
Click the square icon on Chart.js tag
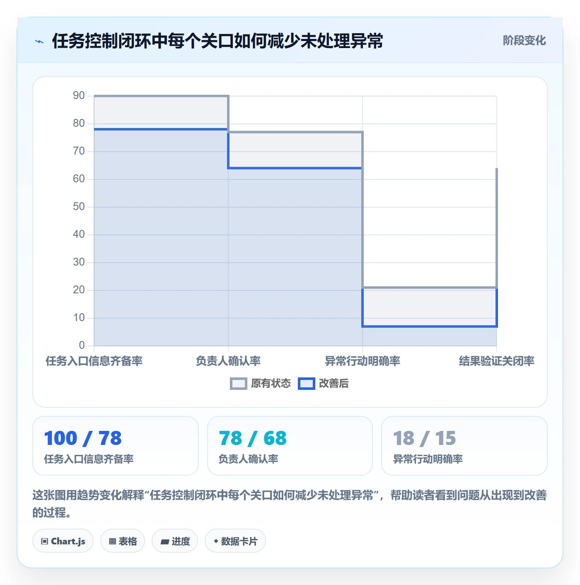45,541
